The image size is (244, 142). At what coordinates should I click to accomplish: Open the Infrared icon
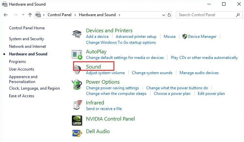pyautogui.click(x=77, y=105)
